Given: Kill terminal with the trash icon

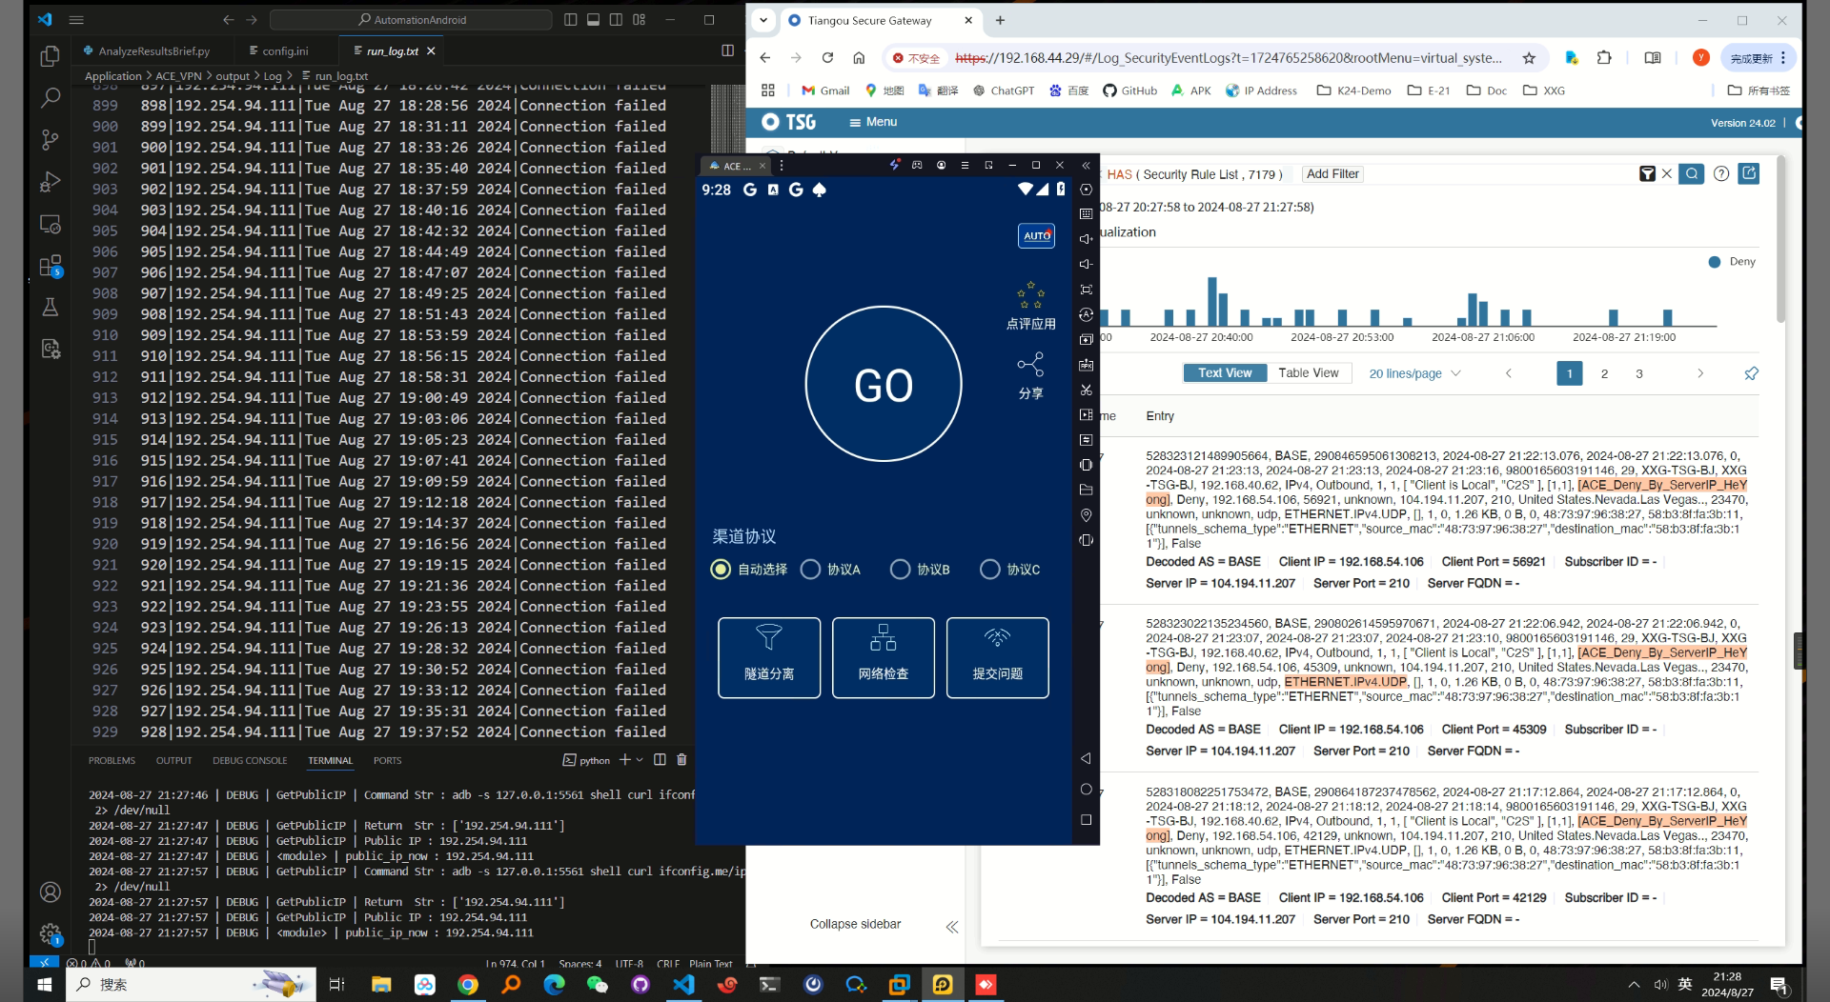Looking at the screenshot, I should point(681,760).
